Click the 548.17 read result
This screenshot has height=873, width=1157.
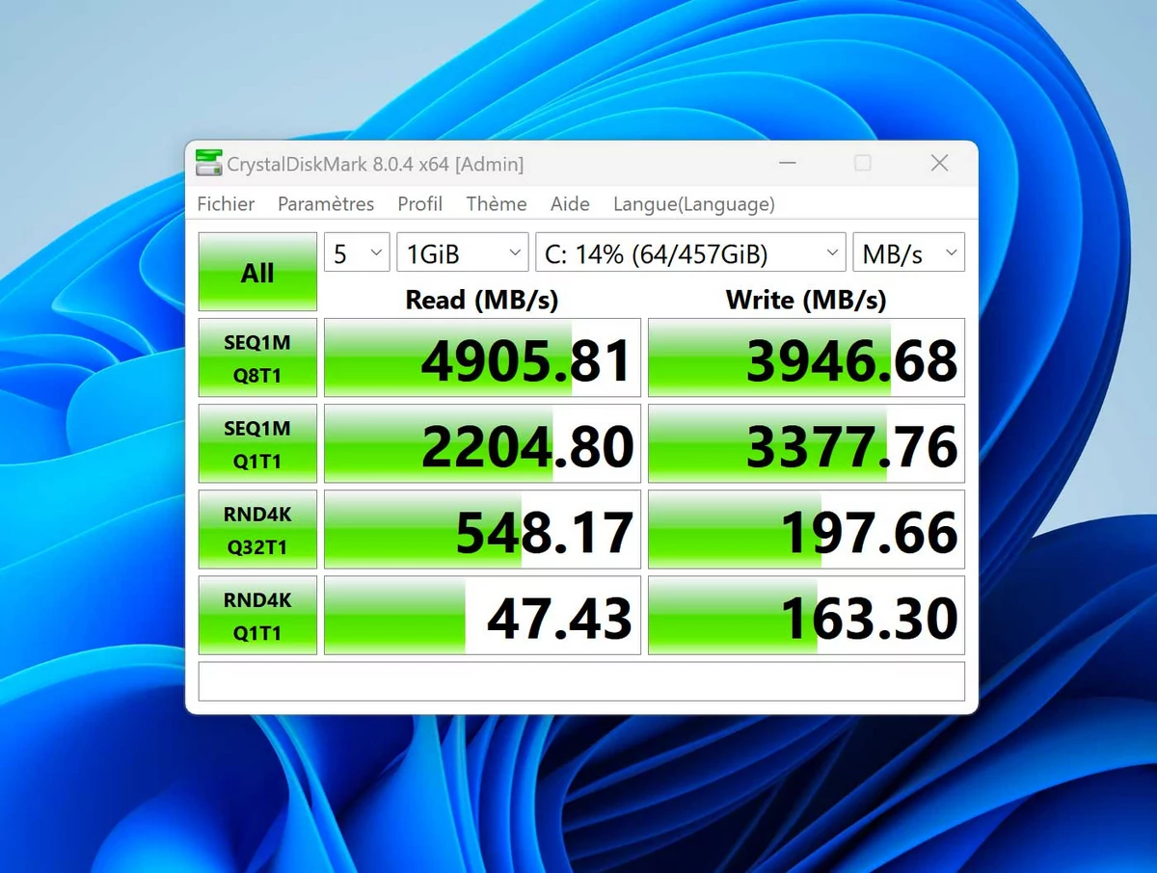[482, 530]
